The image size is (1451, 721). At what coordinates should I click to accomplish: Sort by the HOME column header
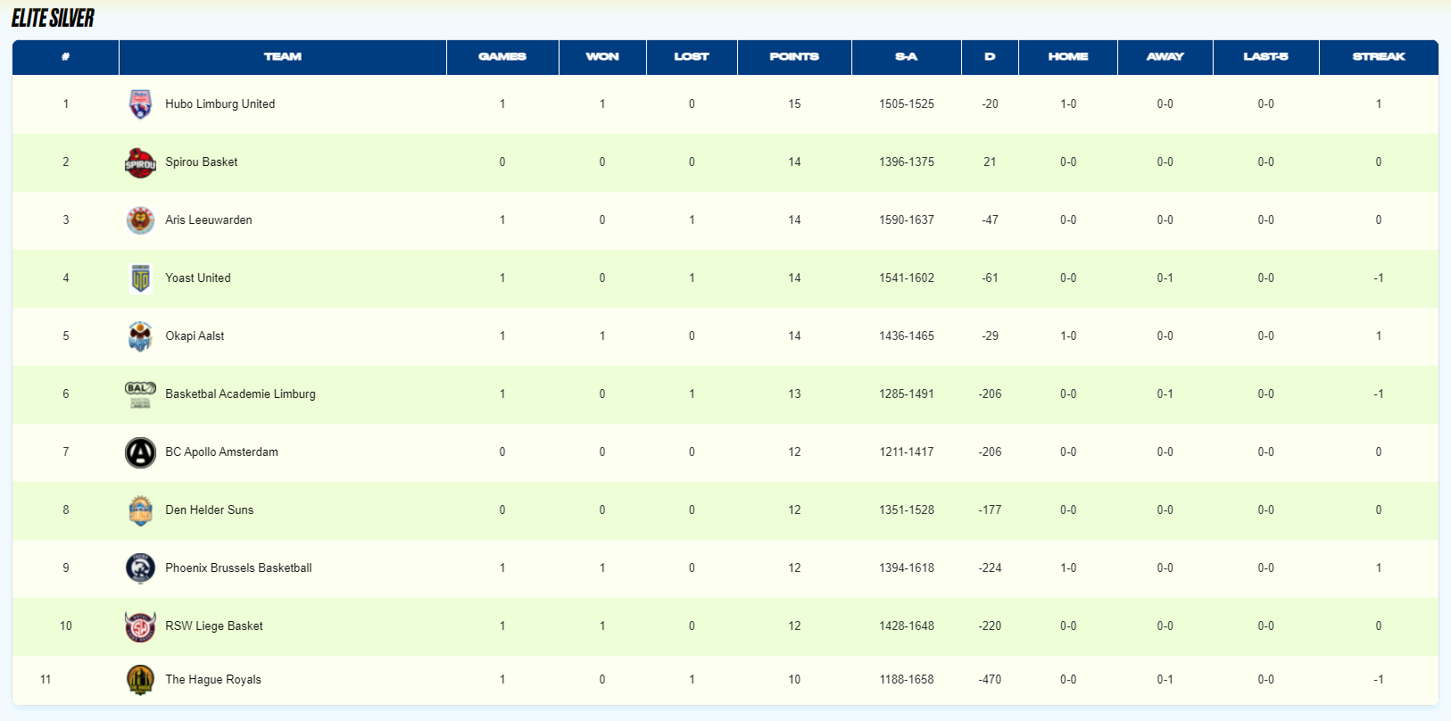pyautogui.click(x=1068, y=57)
